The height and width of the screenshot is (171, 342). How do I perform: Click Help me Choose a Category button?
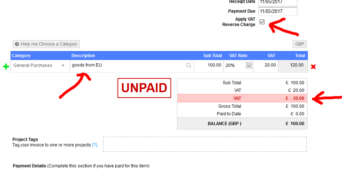click(46, 44)
